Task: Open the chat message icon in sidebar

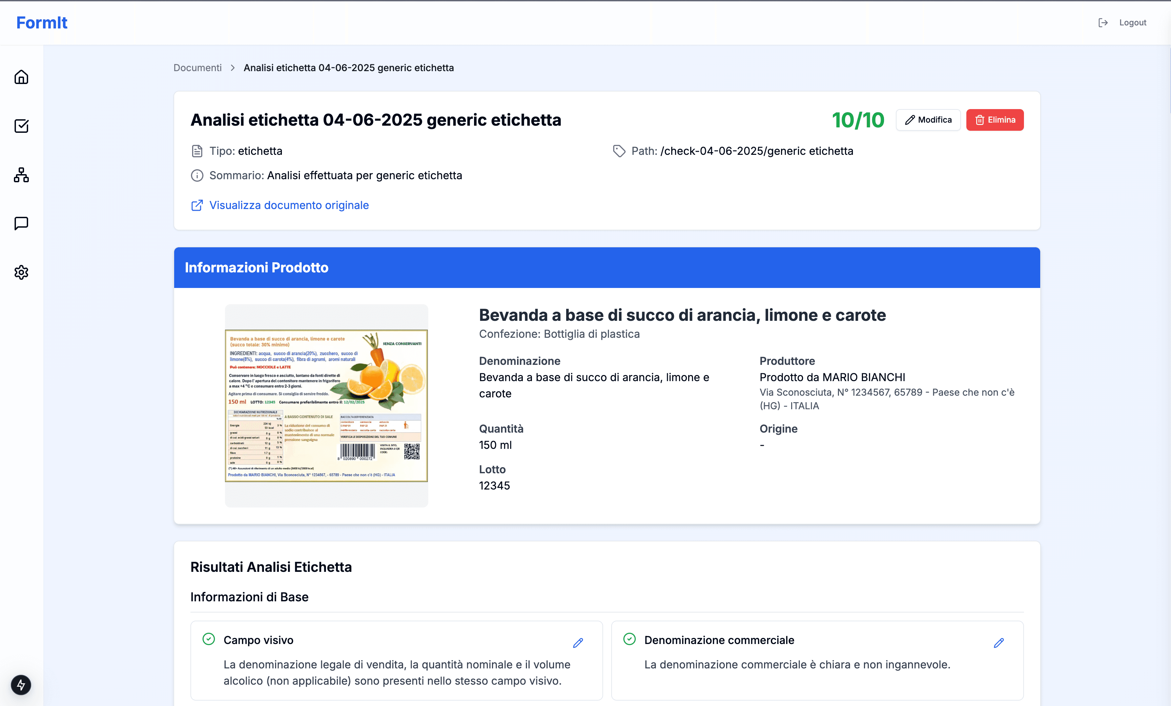Action: click(x=21, y=223)
